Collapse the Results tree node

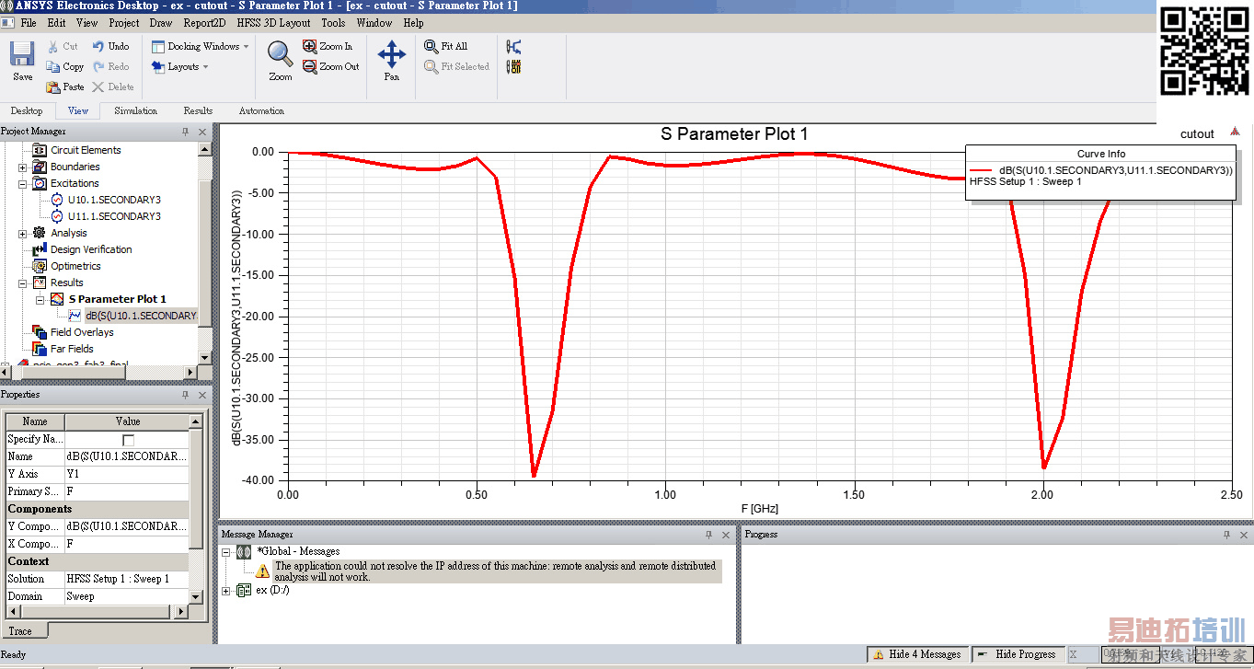coord(22,283)
